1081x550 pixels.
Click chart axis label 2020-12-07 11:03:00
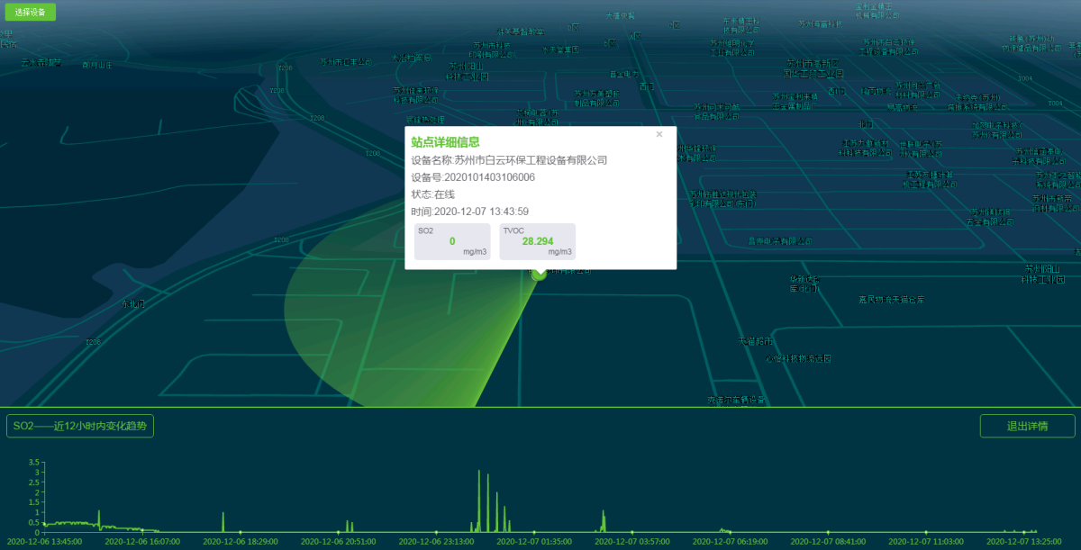click(x=926, y=542)
